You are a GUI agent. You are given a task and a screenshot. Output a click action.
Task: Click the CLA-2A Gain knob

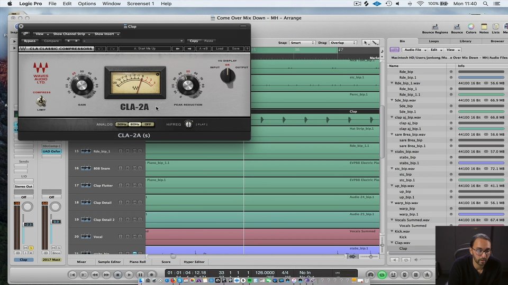tap(81, 85)
